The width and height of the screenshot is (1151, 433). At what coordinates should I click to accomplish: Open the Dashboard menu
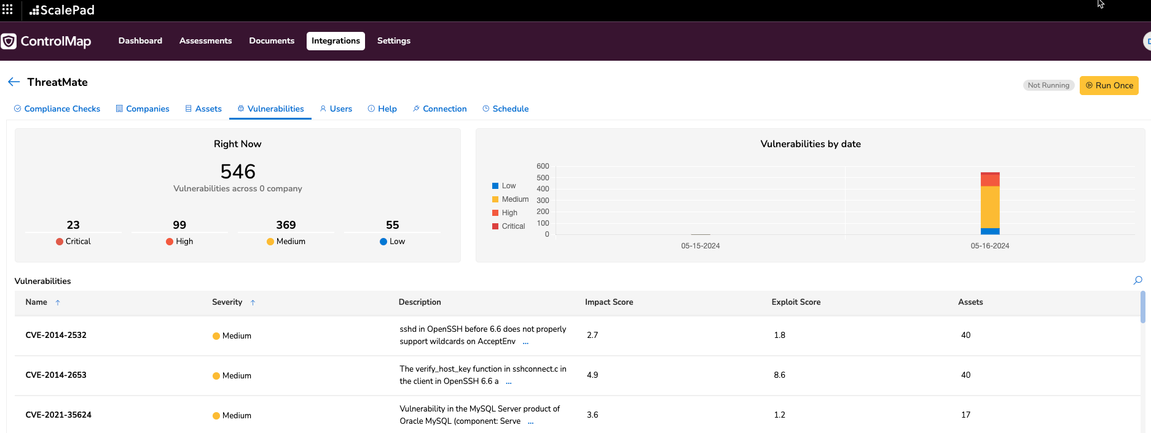(140, 40)
